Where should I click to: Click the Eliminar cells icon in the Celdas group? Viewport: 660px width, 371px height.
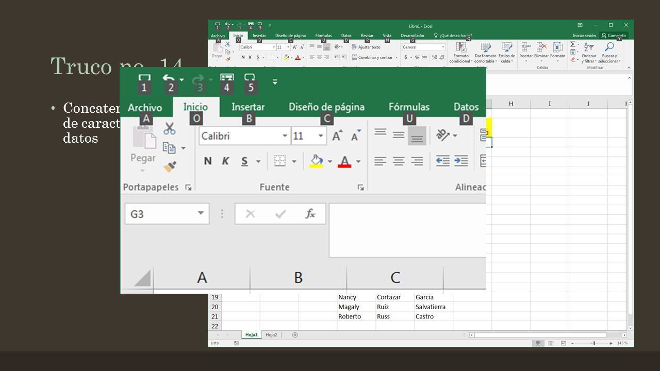pyautogui.click(x=541, y=47)
